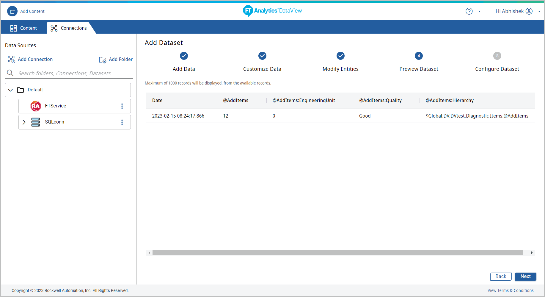Click Add Connection link

coord(35,60)
